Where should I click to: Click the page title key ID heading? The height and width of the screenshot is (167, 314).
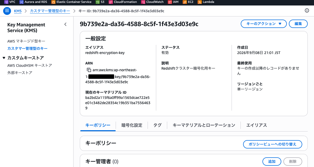click(139, 24)
